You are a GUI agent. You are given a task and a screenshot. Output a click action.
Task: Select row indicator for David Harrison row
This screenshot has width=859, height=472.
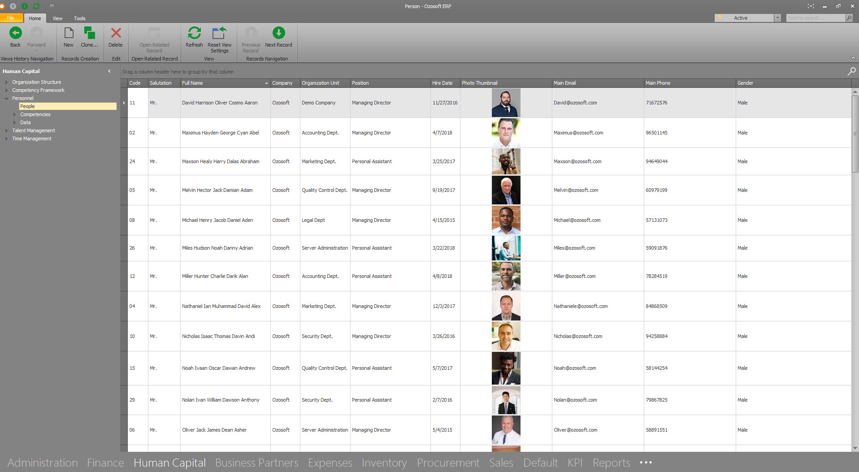click(124, 103)
